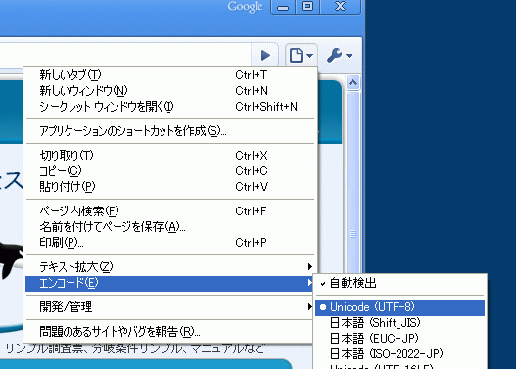The height and width of the screenshot is (369, 516).
Task: Choose 貼り付け(P) menu entry
Action: click(x=170, y=187)
